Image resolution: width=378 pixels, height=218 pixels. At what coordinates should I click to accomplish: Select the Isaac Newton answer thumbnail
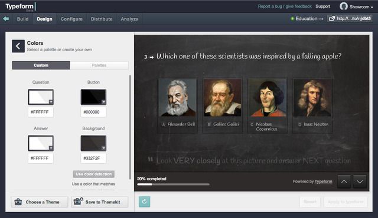312,105
